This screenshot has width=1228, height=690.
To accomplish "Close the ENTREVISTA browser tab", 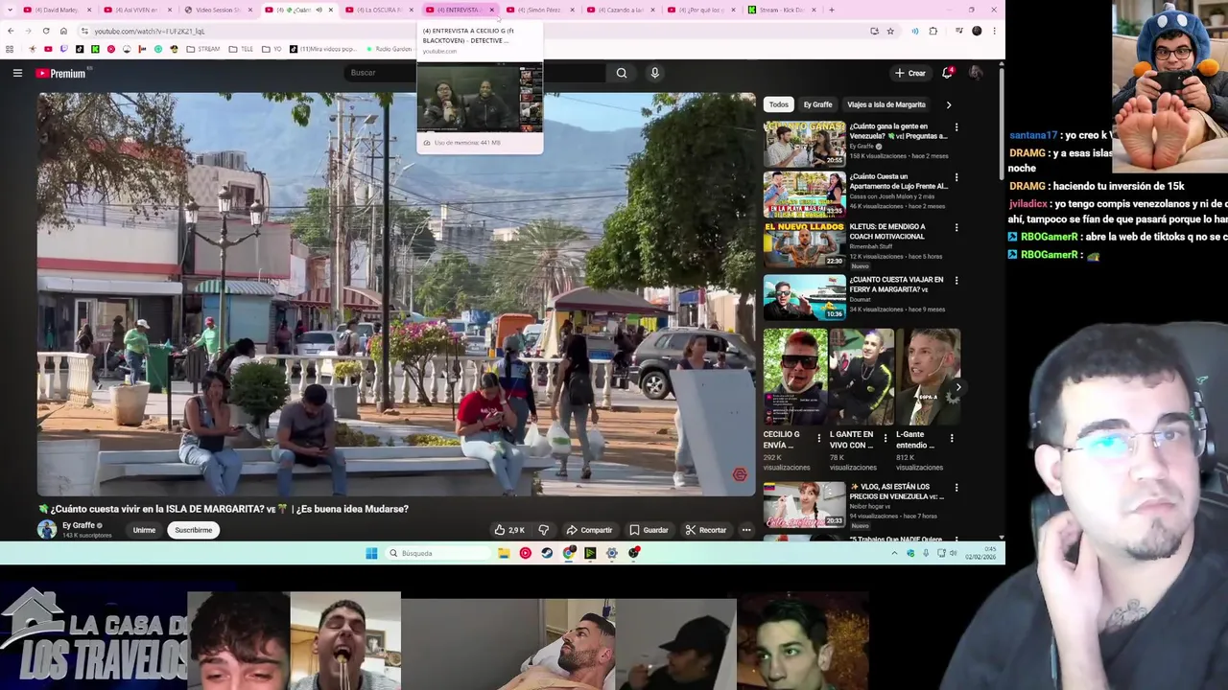I will point(492,10).
